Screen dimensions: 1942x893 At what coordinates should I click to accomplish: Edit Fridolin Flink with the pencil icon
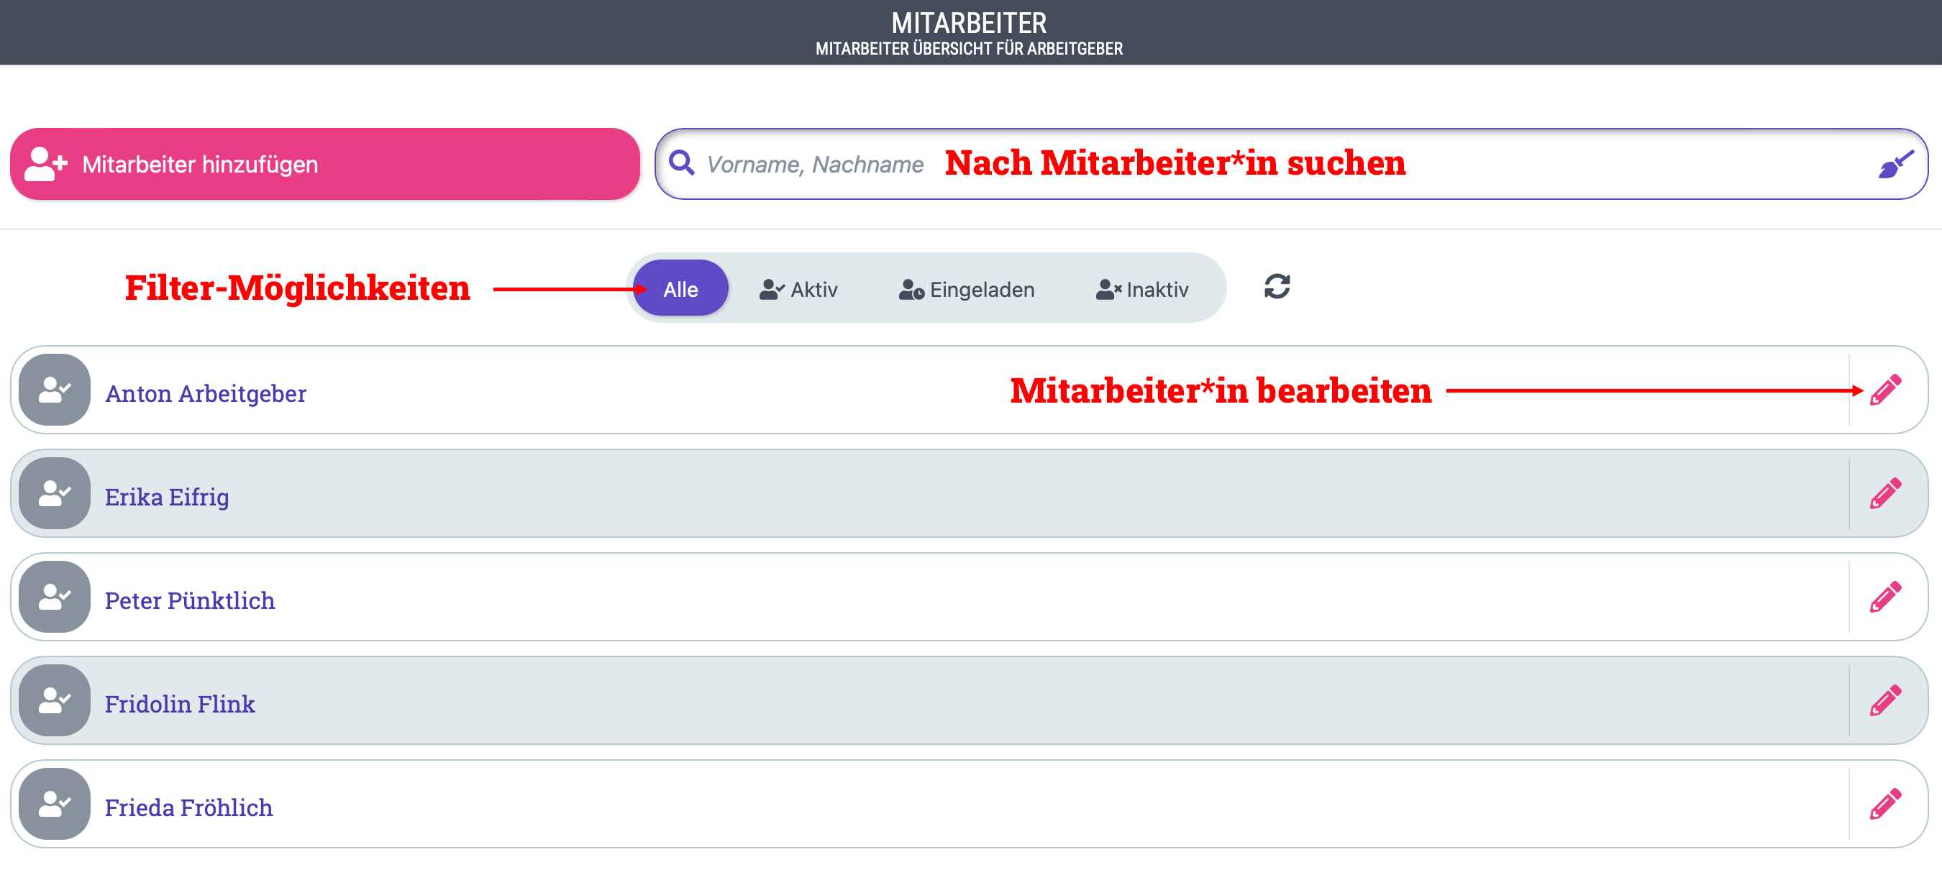[x=1885, y=701]
